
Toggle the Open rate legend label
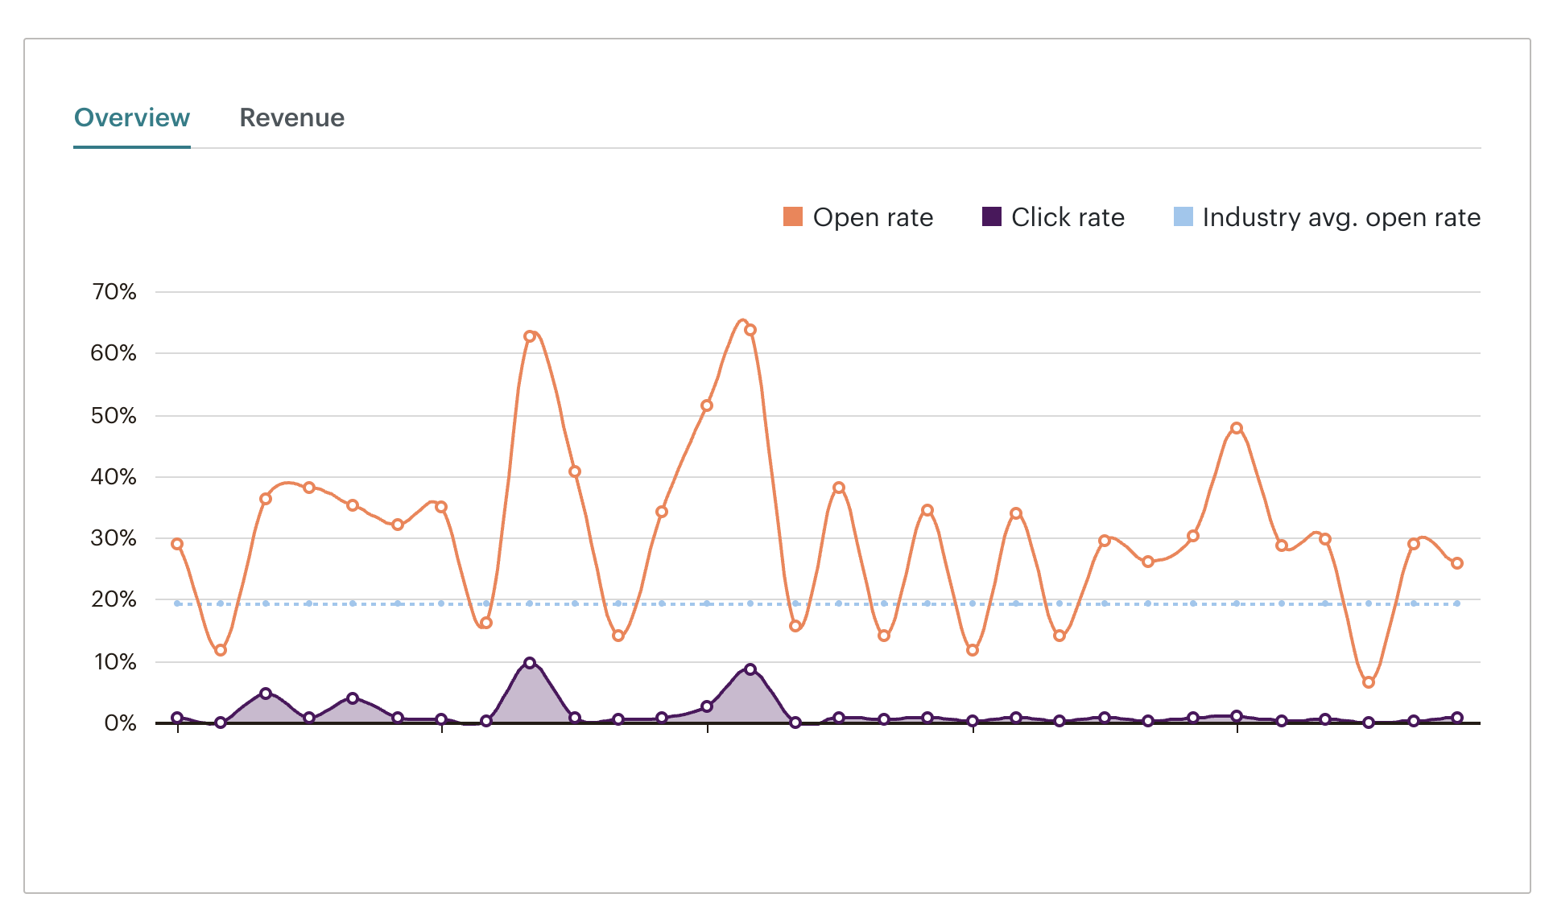(873, 217)
